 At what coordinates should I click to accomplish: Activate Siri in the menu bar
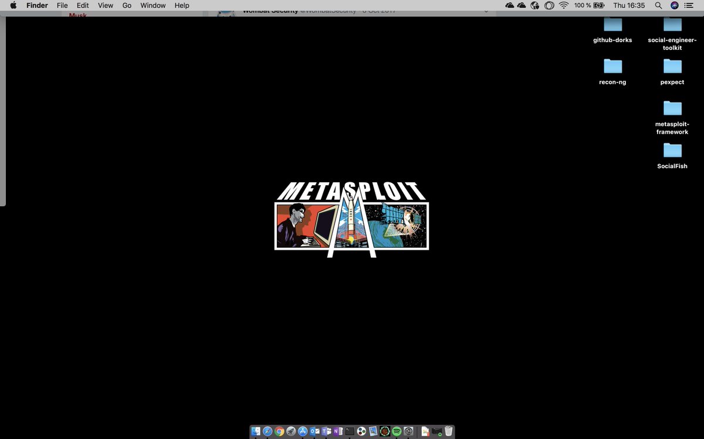pyautogui.click(x=675, y=5)
